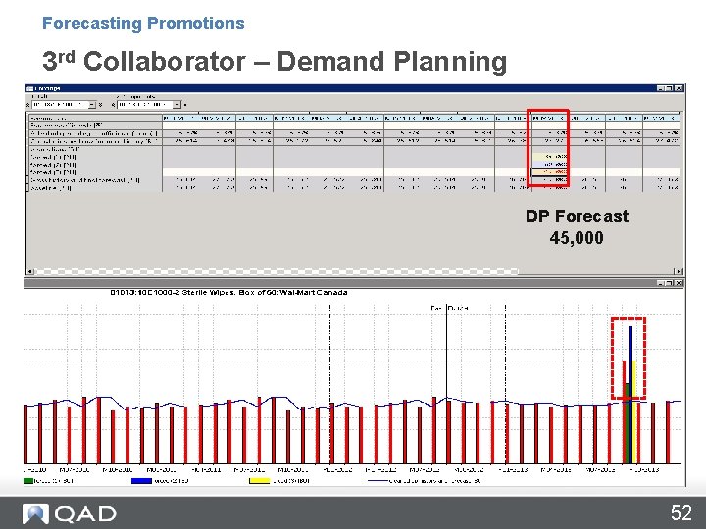Screen dimensions: 706x529
Task: Click chart title Sterile Wipes Wal-Mart Canada
Action: click(x=228, y=292)
